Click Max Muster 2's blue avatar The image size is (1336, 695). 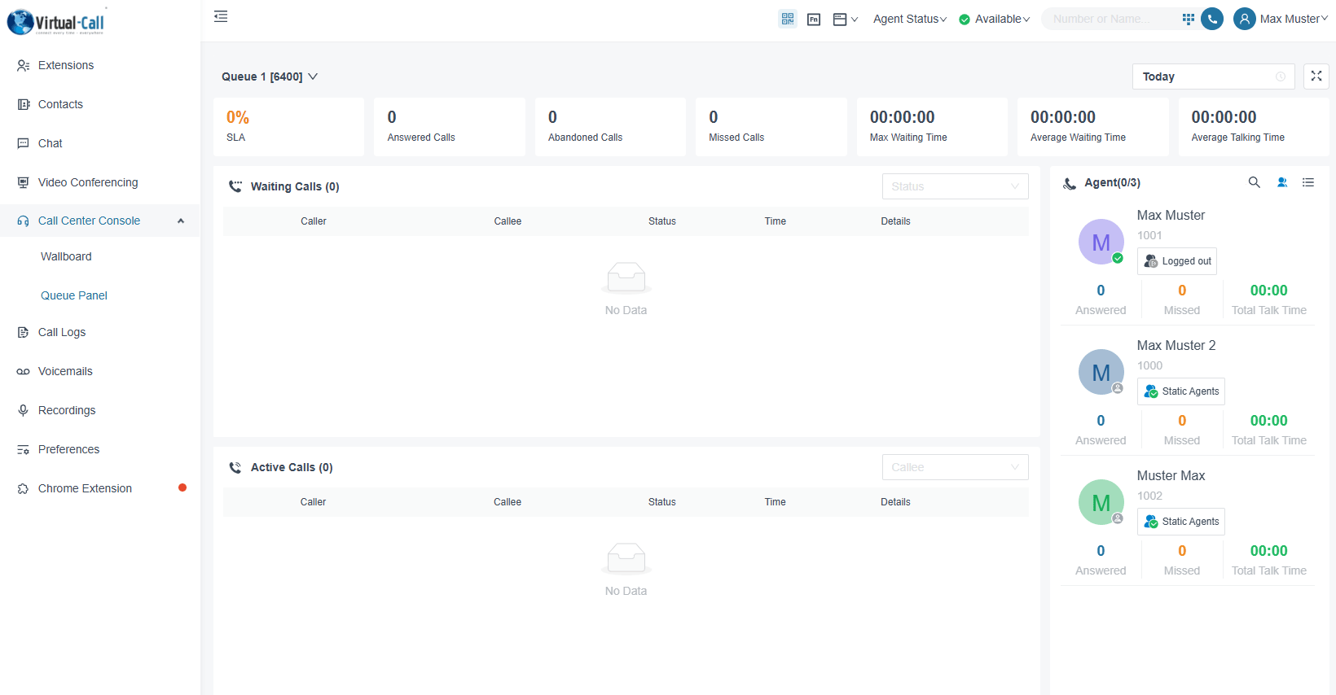click(1101, 372)
